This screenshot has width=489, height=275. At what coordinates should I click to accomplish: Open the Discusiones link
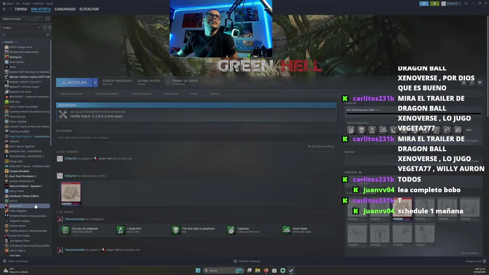(x=171, y=94)
